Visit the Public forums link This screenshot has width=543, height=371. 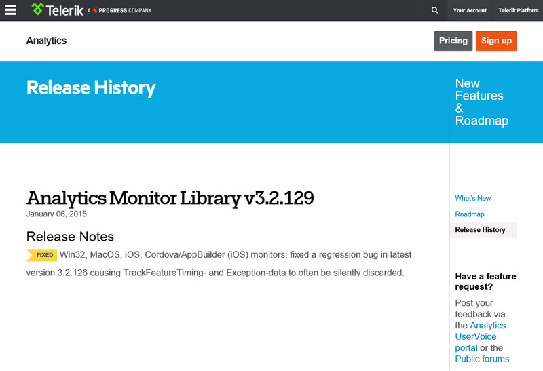point(482,359)
